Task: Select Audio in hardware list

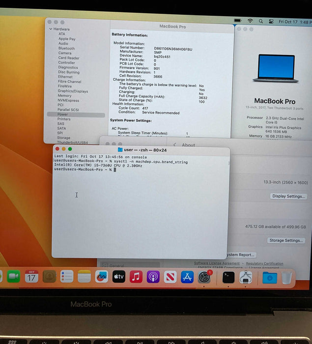Action: [x=63, y=43]
